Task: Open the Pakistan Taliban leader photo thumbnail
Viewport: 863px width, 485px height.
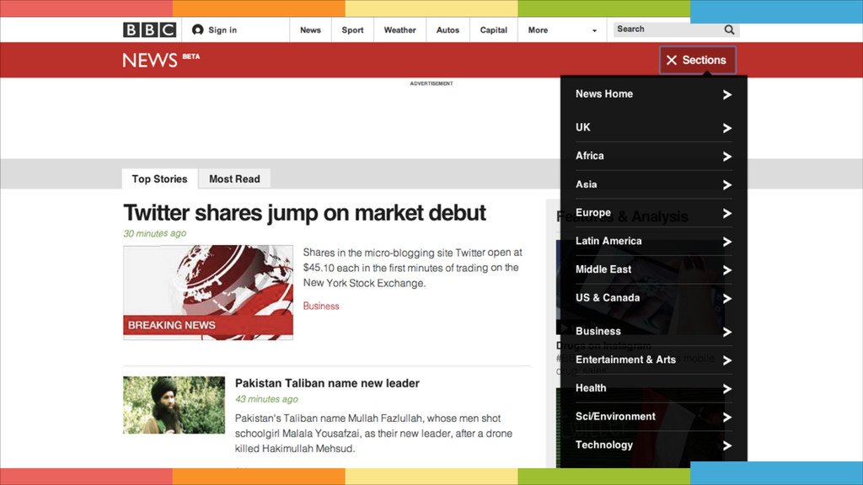Action: pyautogui.click(x=174, y=405)
